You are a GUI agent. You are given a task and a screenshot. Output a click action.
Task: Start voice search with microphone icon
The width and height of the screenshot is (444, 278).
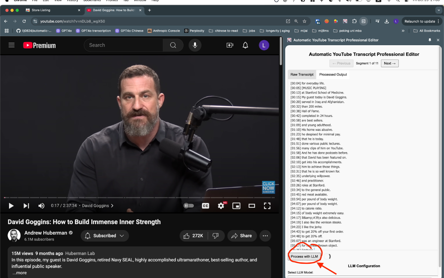(195, 45)
